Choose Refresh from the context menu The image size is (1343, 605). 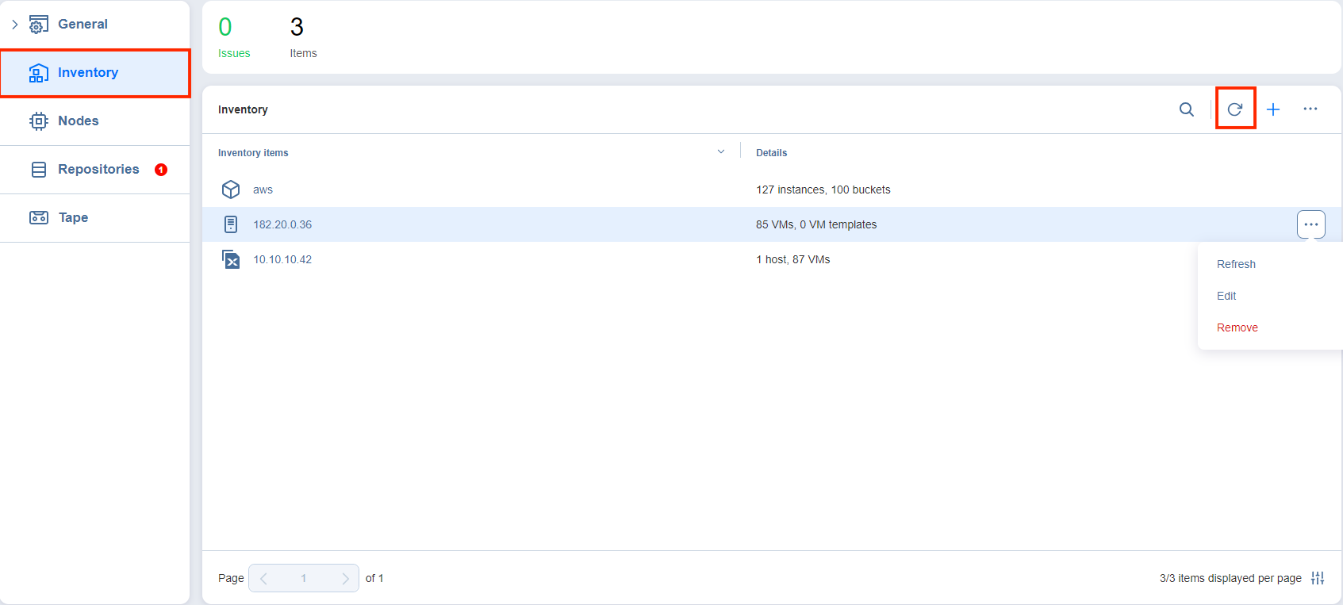point(1235,264)
